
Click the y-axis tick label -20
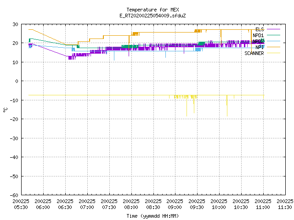tap(14, 119)
